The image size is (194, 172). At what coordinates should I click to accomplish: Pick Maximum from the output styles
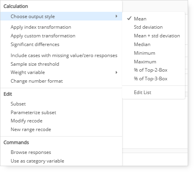point(145,62)
